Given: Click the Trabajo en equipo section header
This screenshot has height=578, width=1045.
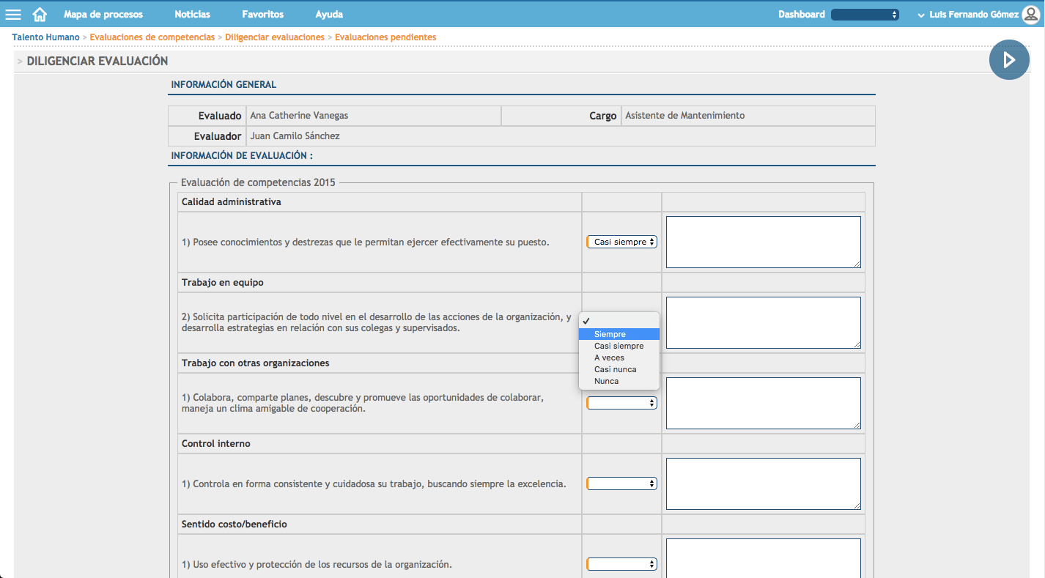Looking at the screenshot, I should tap(223, 282).
